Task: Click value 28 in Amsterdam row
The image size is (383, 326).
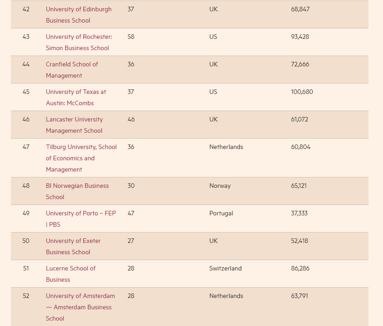Action: 131,296
